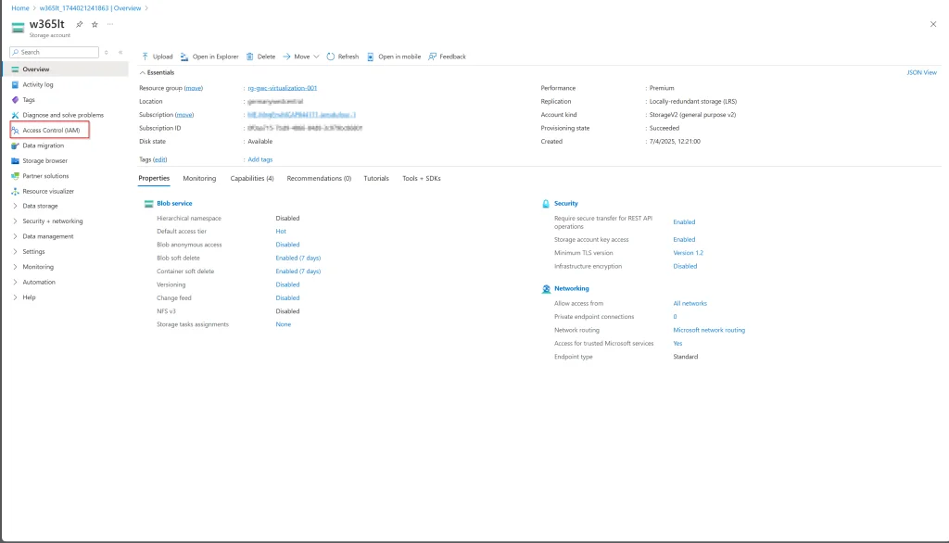Click the Diagnose and solve problems wrench icon
This screenshot has width=949, height=543.
pyautogui.click(x=15, y=115)
